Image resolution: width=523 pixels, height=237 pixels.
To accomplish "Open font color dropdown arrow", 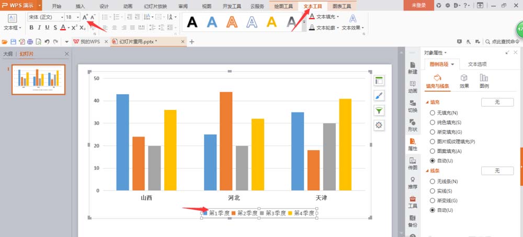I will (69, 28).
